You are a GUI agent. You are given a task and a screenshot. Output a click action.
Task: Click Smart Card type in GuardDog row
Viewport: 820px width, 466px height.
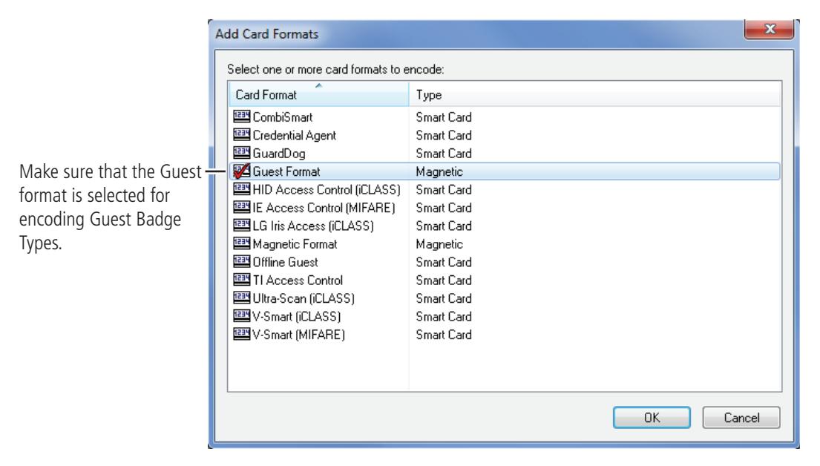[x=444, y=154]
